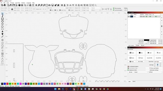The image size is (163, 91).
Task: Switch to the Library tab
Action: pyautogui.click(x=134, y=81)
